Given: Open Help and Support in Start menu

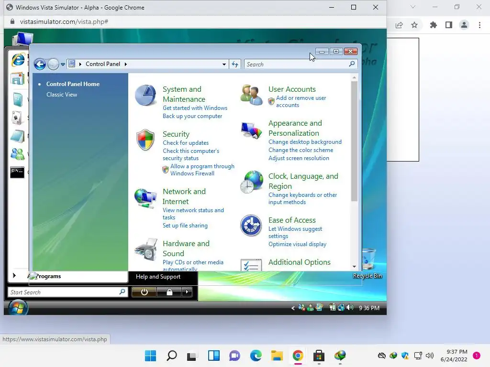Looking at the screenshot, I should 158,277.
